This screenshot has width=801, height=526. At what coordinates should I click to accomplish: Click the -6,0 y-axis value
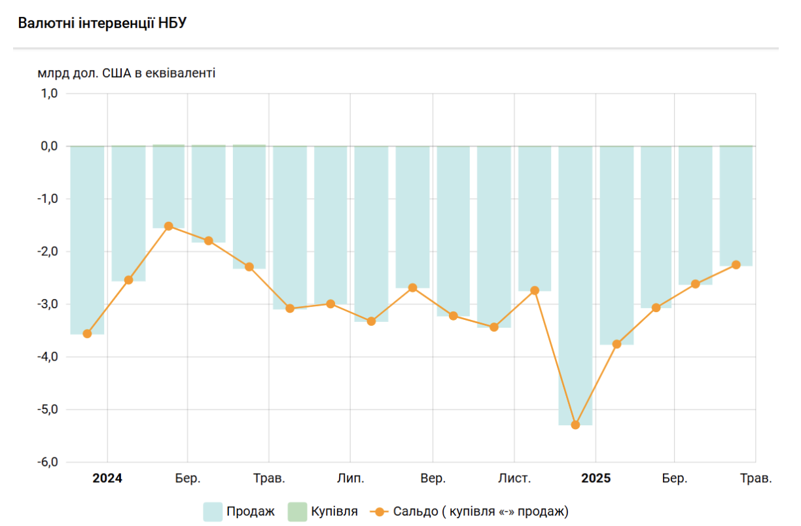(x=50, y=462)
